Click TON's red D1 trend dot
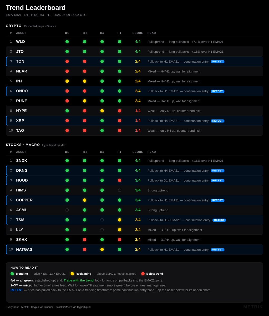This screenshot has height=316, width=269. click(67, 61)
